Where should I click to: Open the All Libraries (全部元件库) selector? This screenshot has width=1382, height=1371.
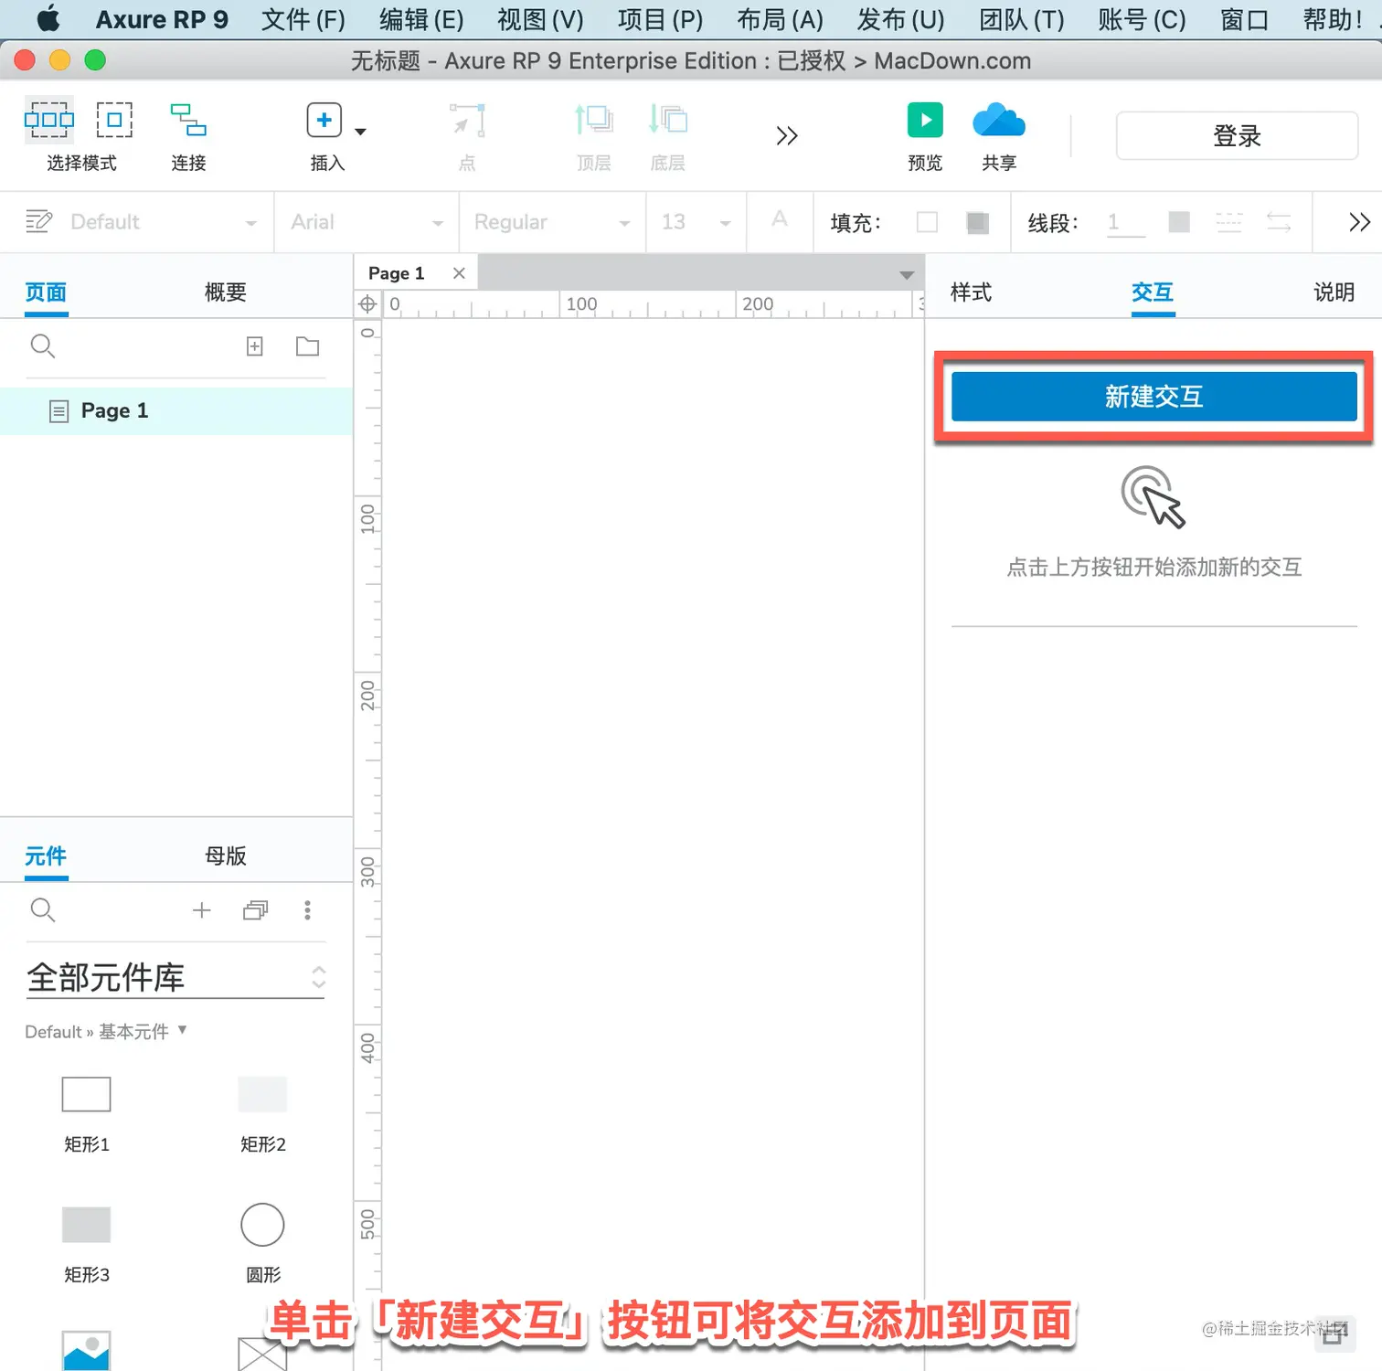(175, 978)
